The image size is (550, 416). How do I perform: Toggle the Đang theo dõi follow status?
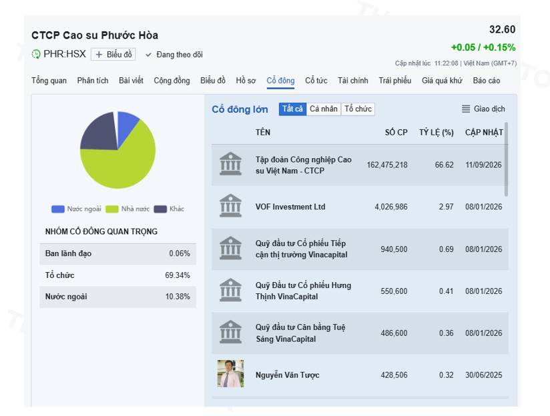[174, 55]
